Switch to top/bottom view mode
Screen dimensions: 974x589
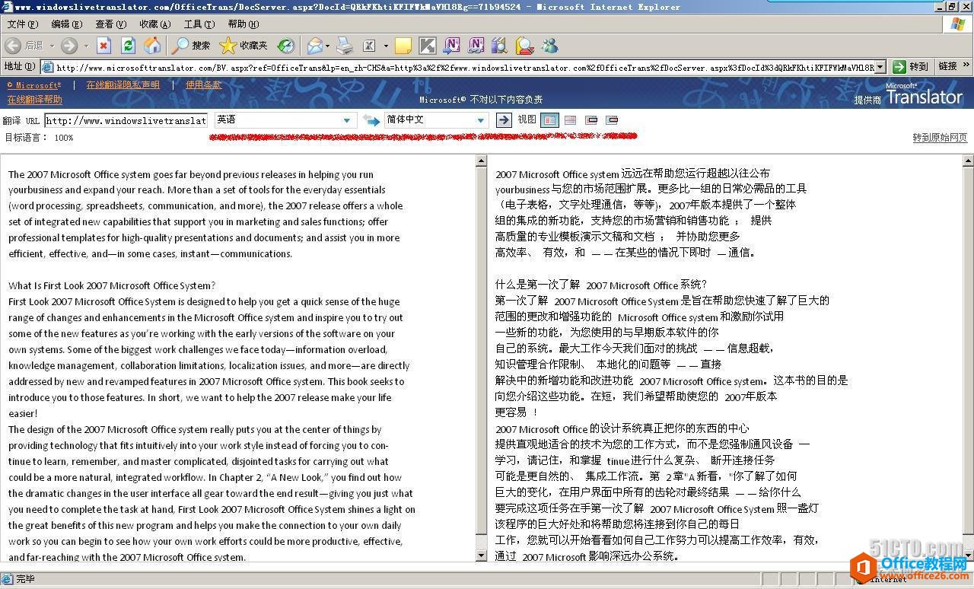pos(570,120)
